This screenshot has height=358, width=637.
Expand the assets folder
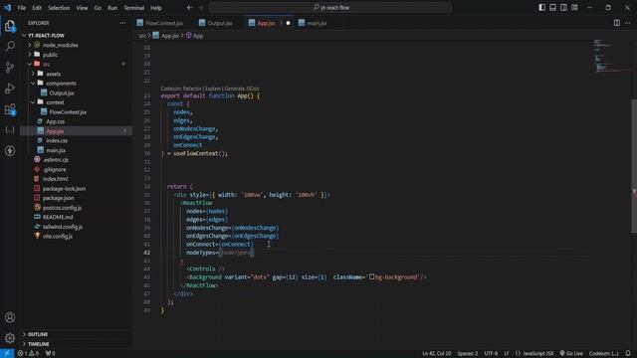[x=33, y=74]
